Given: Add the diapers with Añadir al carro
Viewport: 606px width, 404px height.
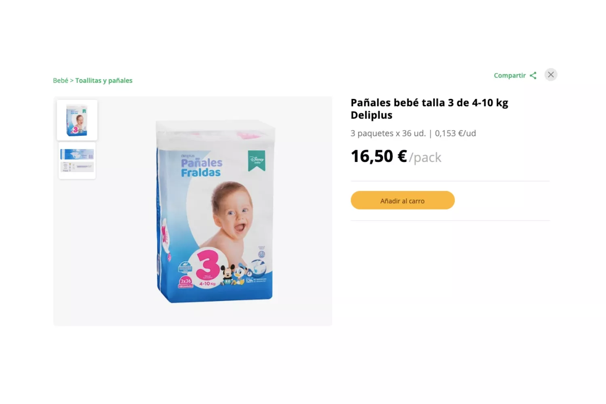Looking at the screenshot, I should tap(402, 200).
